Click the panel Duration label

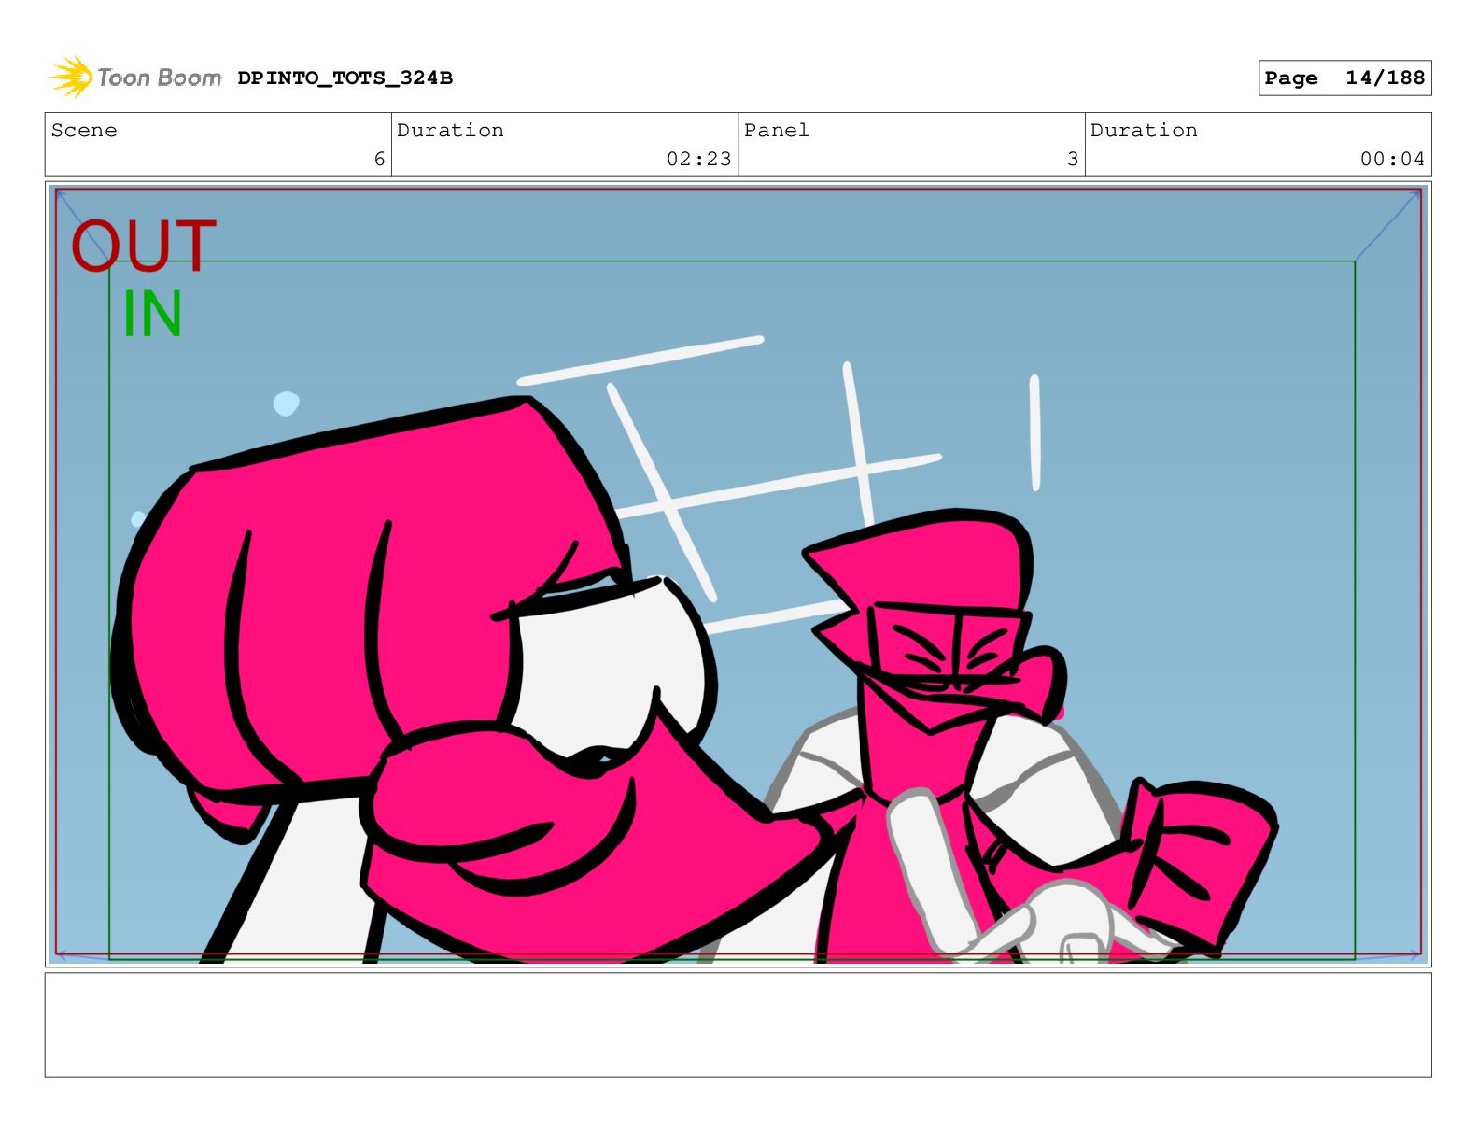(1144, 131)
